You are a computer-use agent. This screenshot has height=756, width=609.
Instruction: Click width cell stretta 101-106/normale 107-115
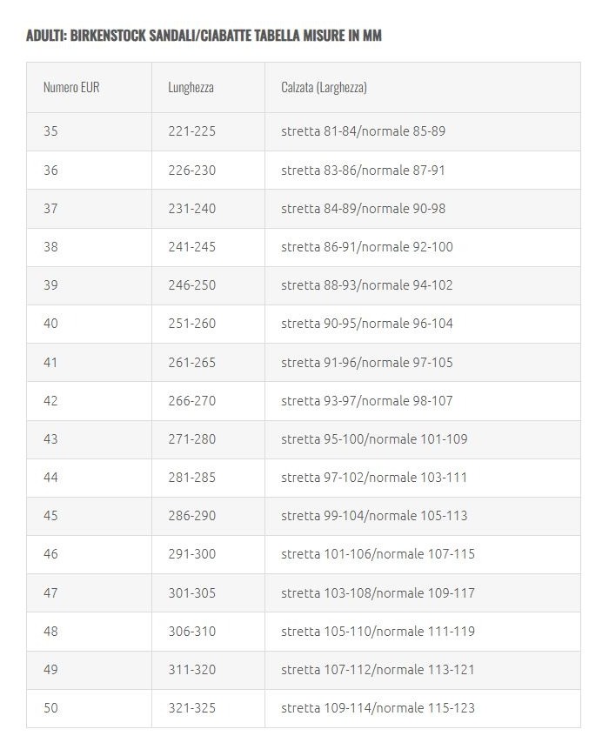(x=378, y=553)
